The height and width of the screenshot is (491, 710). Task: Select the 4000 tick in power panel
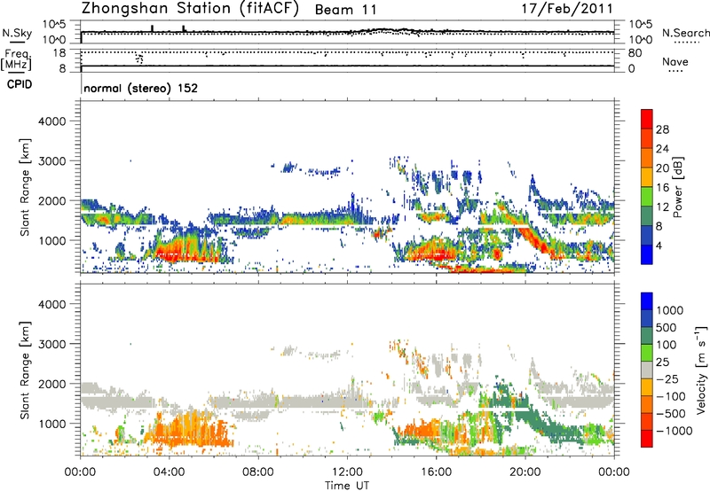(51, 121)
